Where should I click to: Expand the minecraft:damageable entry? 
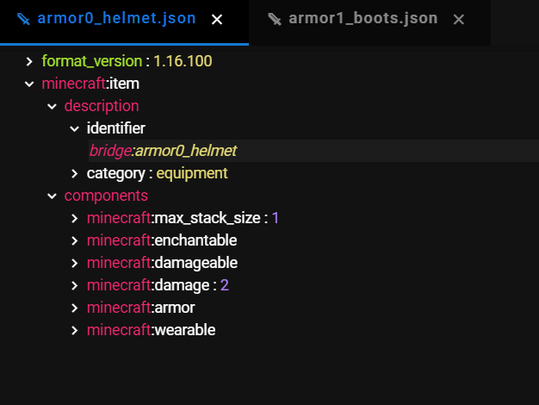pos(162,263)
